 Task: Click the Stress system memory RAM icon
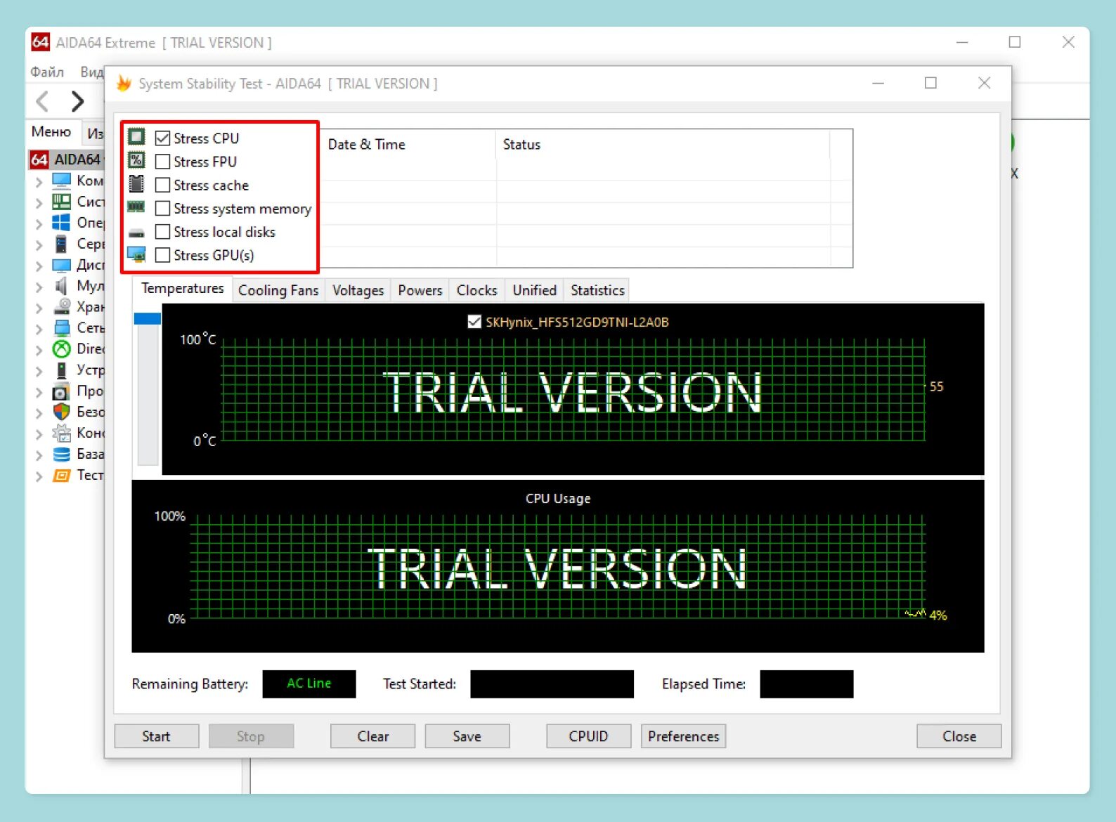136,207
